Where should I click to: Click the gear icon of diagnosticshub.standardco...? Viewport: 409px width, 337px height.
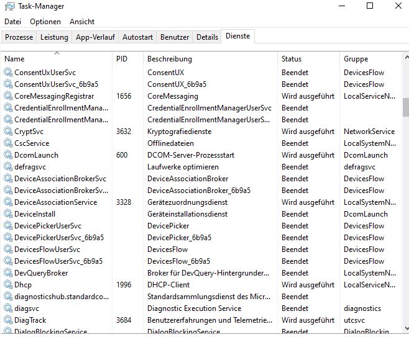tap(8, 297)
